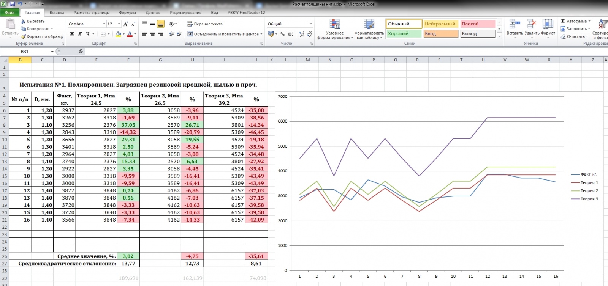
Task: Apply Плохой cell style
Action: pyautogui.click(x=478, y=24)
